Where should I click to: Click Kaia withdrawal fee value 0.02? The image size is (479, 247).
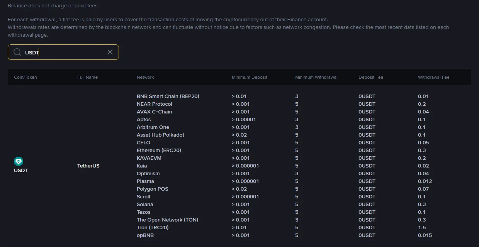pos(423,166)
